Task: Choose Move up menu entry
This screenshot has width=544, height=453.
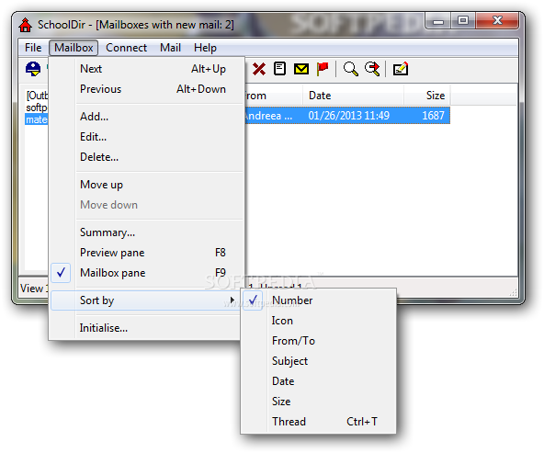Action: [x=147, y=185]
